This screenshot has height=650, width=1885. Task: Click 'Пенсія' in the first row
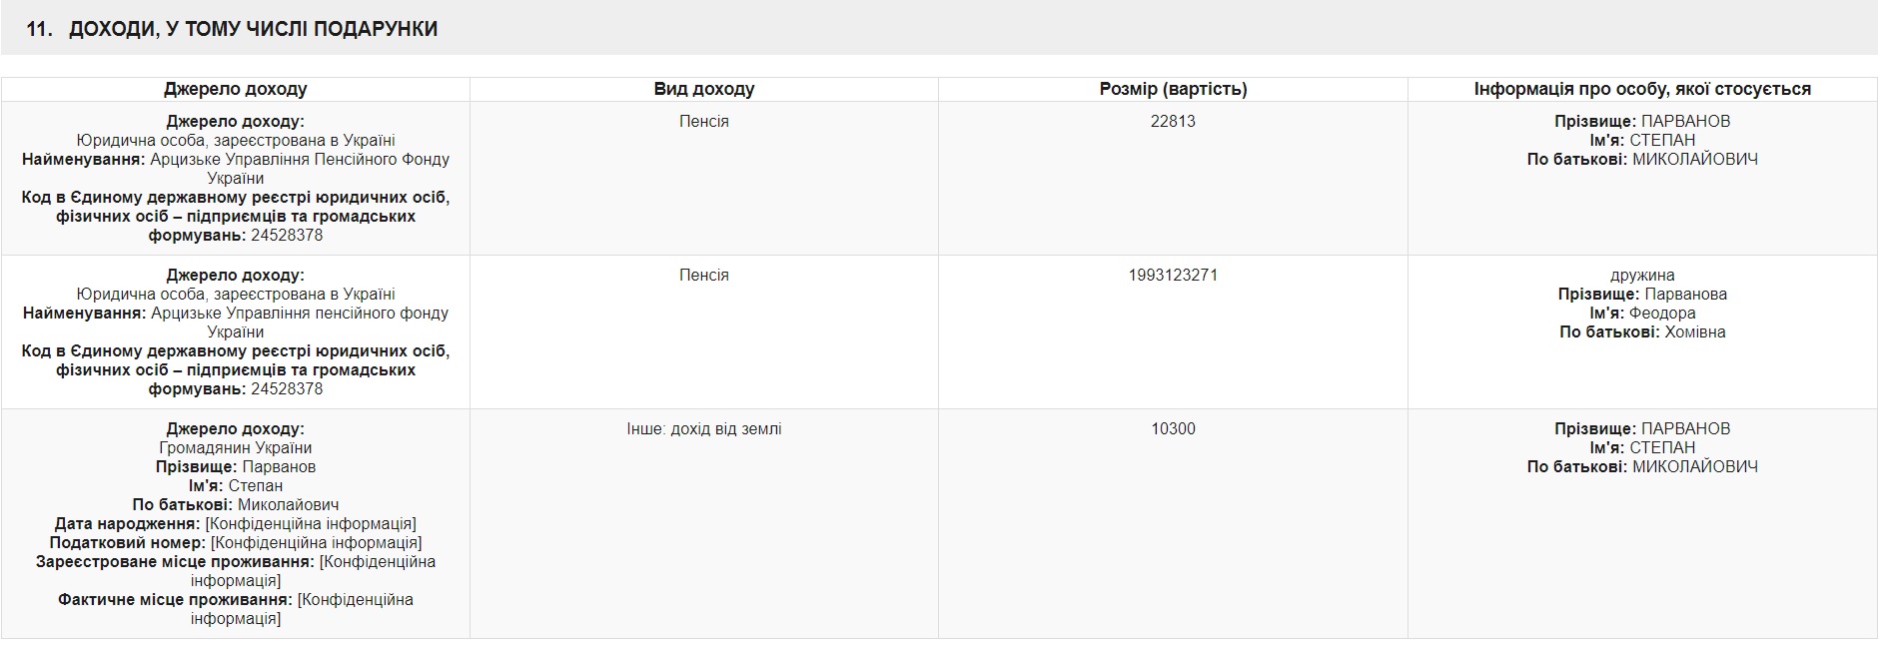tap(704, 121)
